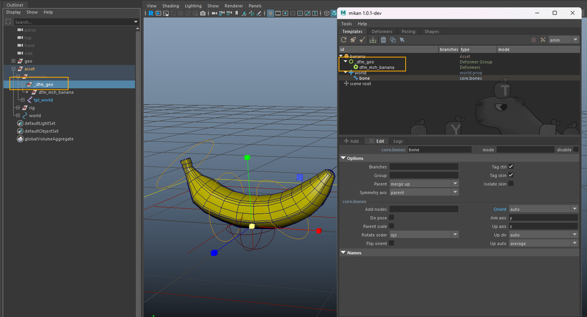Click the Add button in mikan panel
The height and width of the screenshot is (317, 587).
tap(351, 141)
